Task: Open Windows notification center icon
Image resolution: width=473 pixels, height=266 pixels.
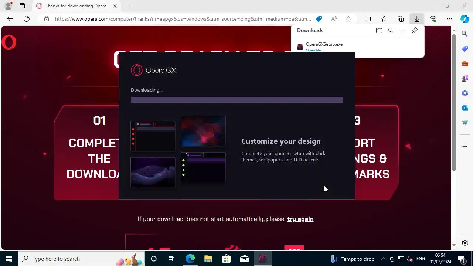Action: [461, 259]
